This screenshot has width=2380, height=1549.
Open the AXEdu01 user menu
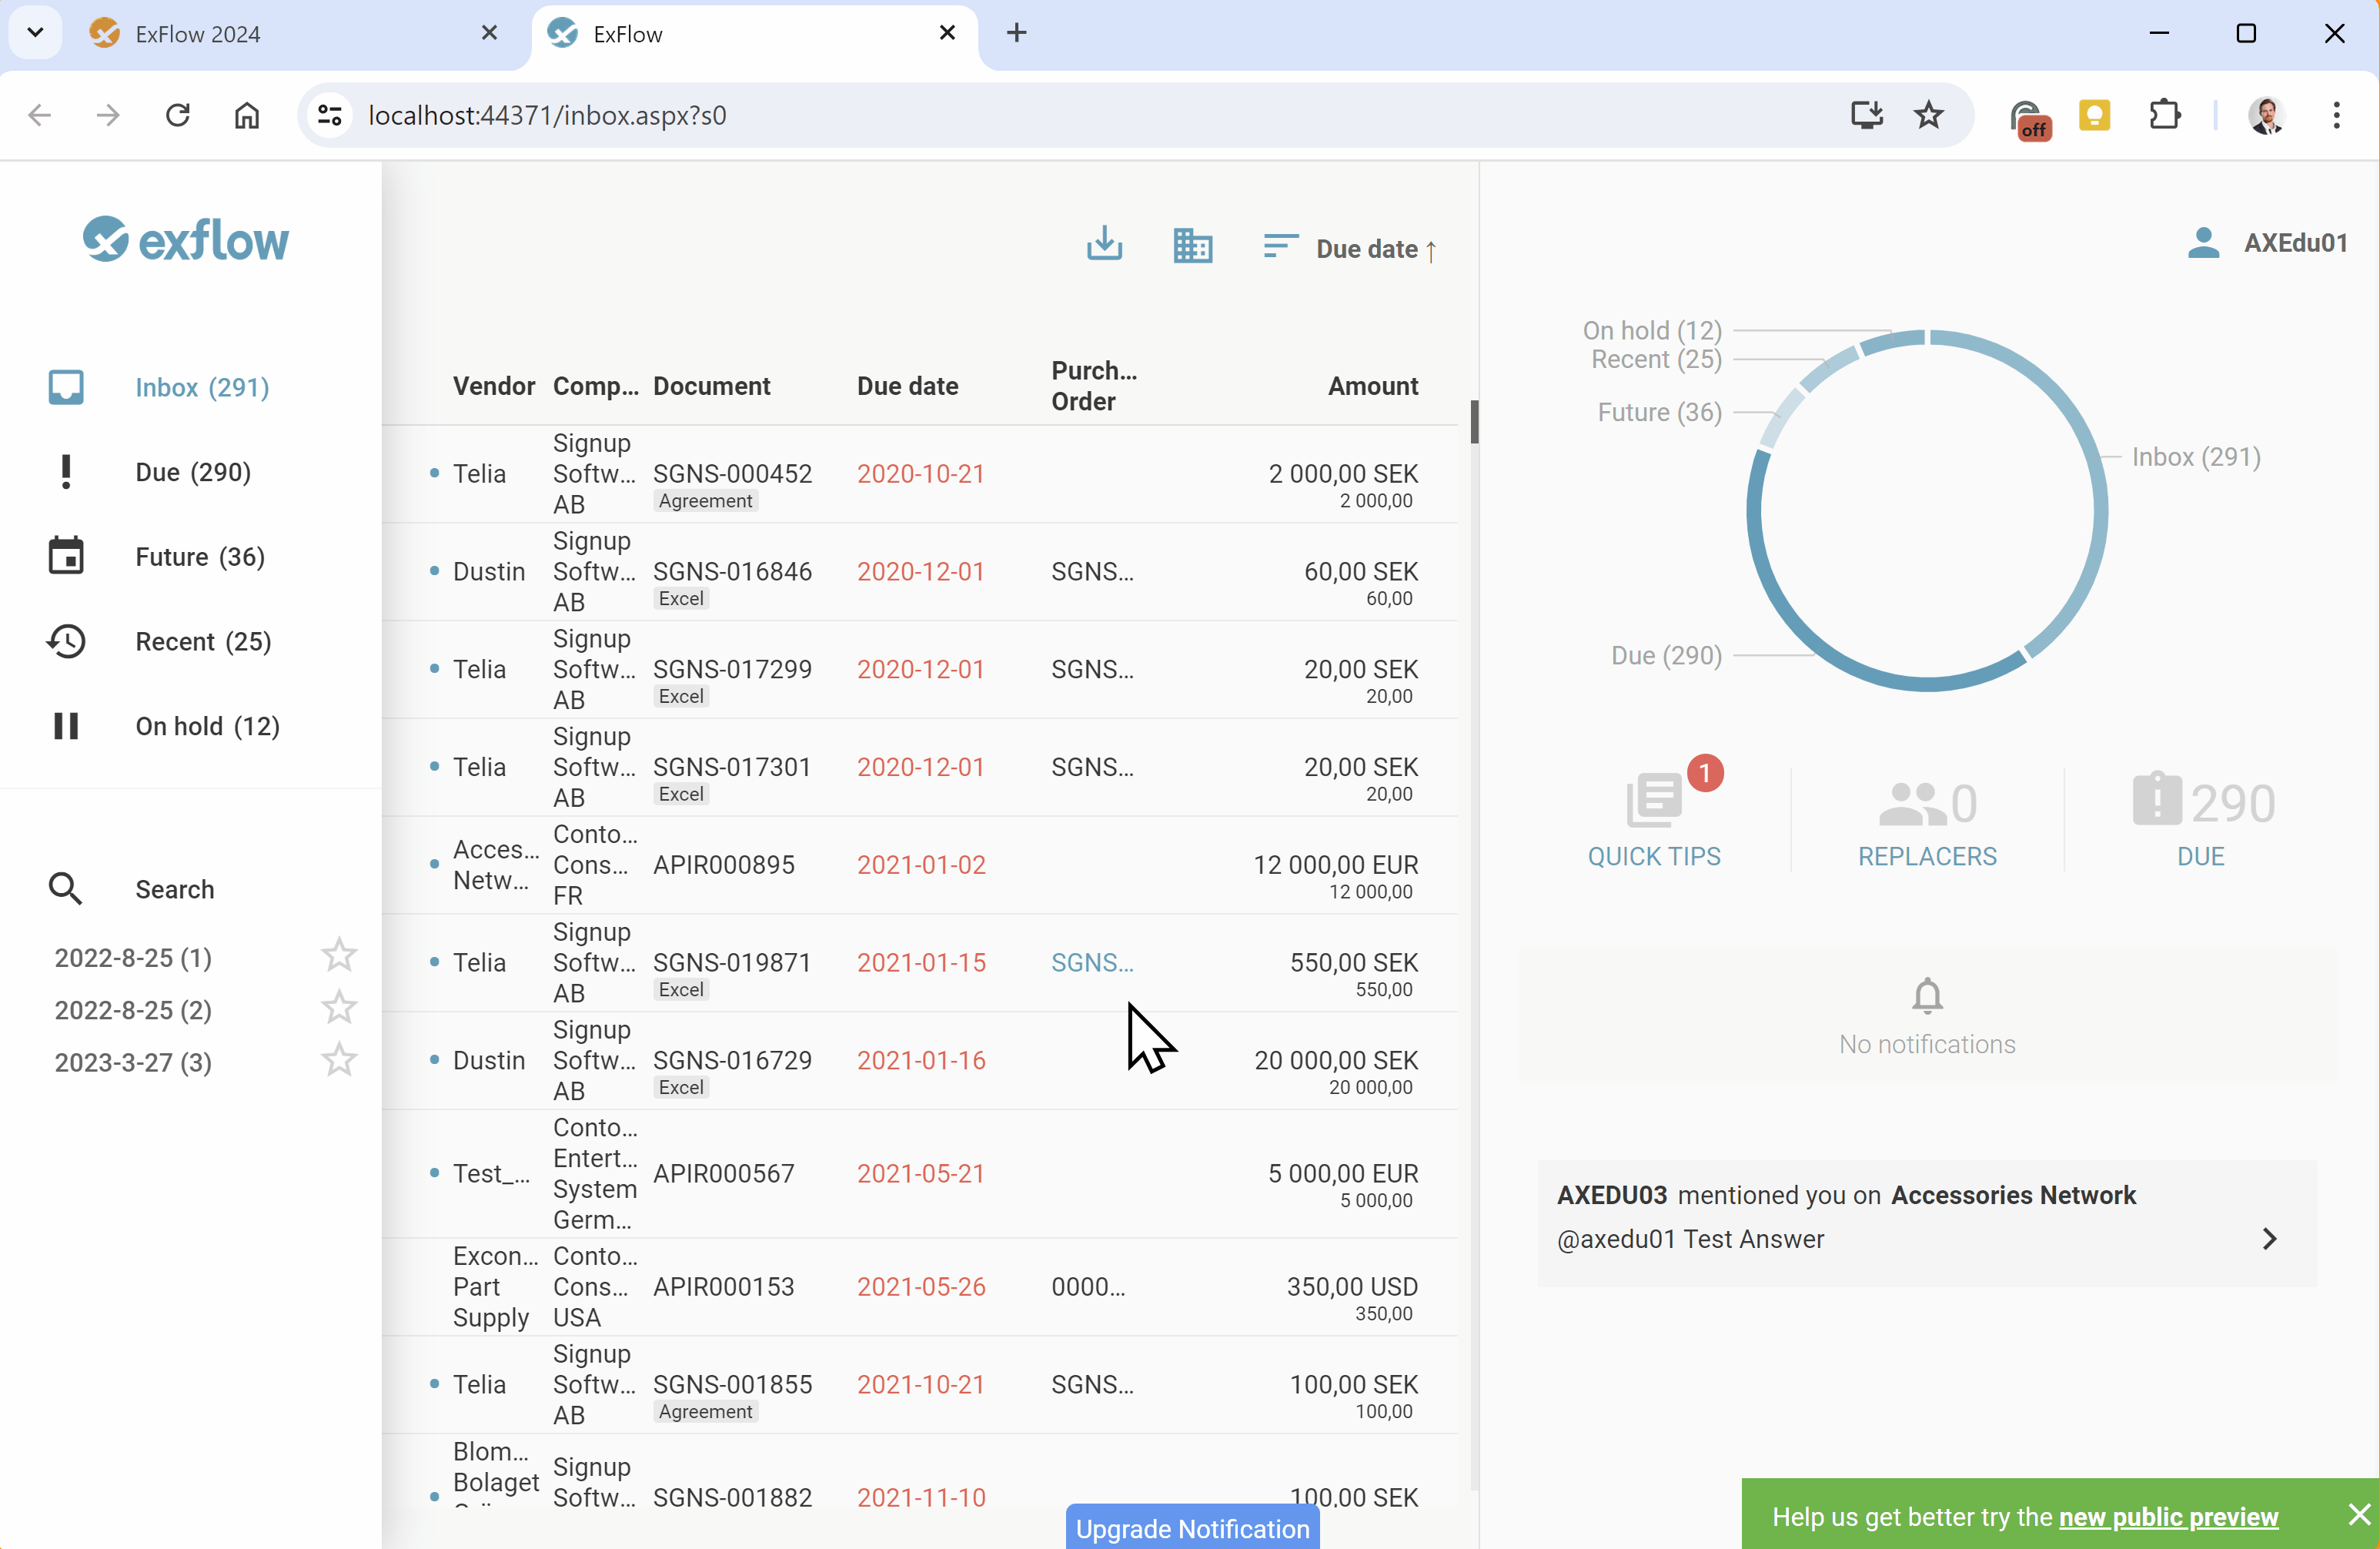2295,243
